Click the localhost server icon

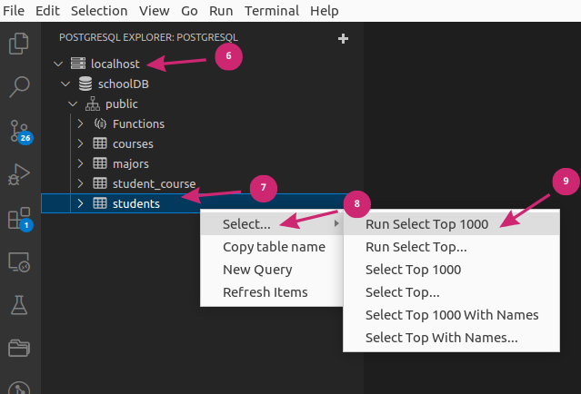78,64
